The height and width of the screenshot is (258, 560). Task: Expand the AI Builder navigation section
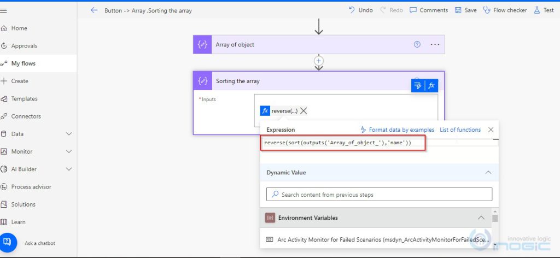(x=69, y=169)
